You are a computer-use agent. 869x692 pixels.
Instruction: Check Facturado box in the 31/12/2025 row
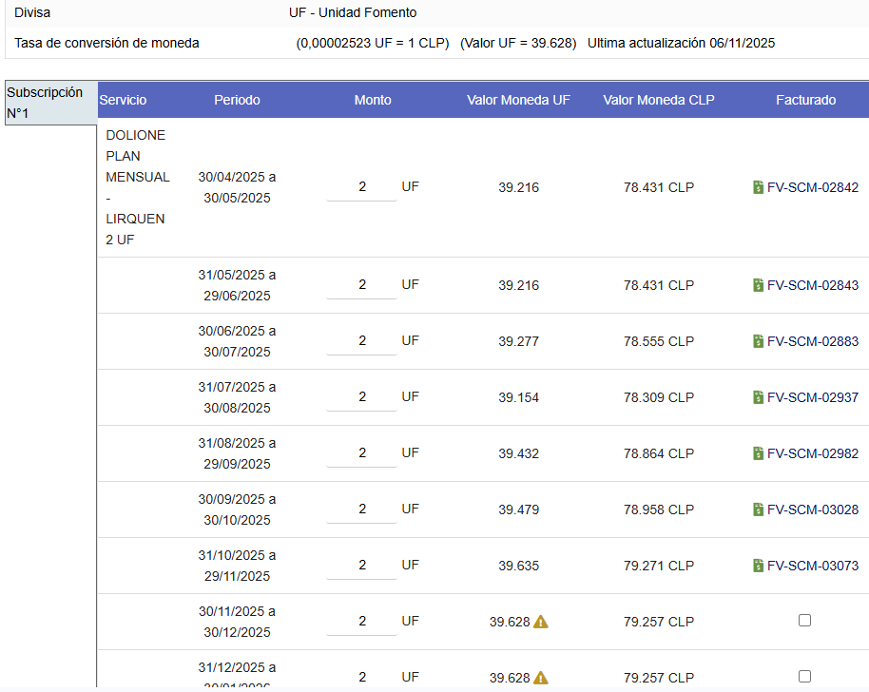pos(805,676)
